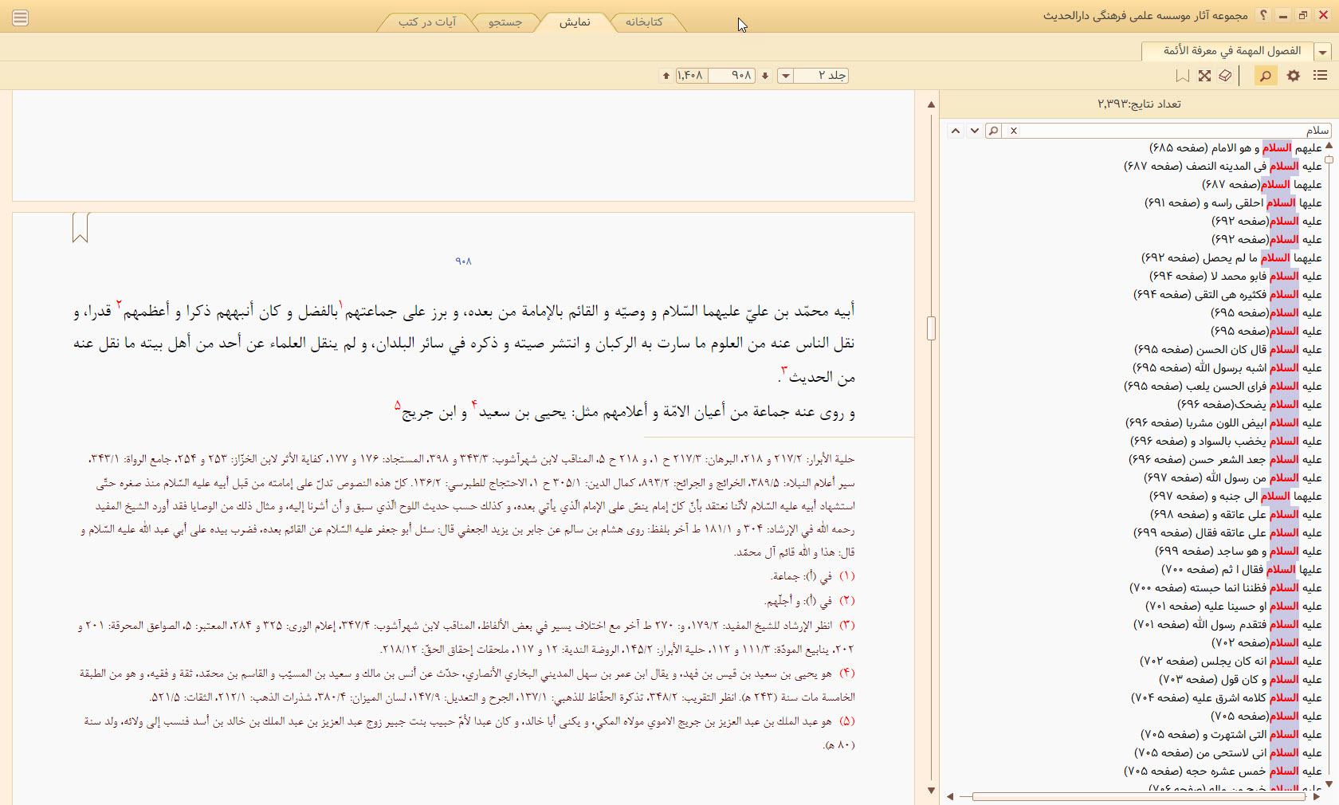Open result 'كلامه فشرق عليه (صفحه ۷۰۴)'

(1227, 697)
